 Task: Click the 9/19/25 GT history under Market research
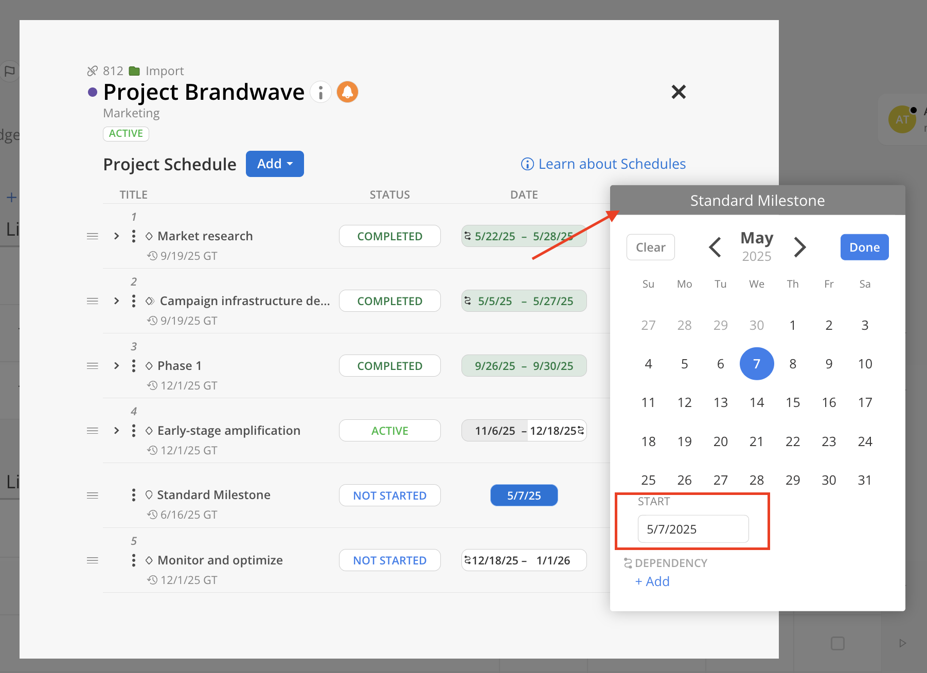182,256
